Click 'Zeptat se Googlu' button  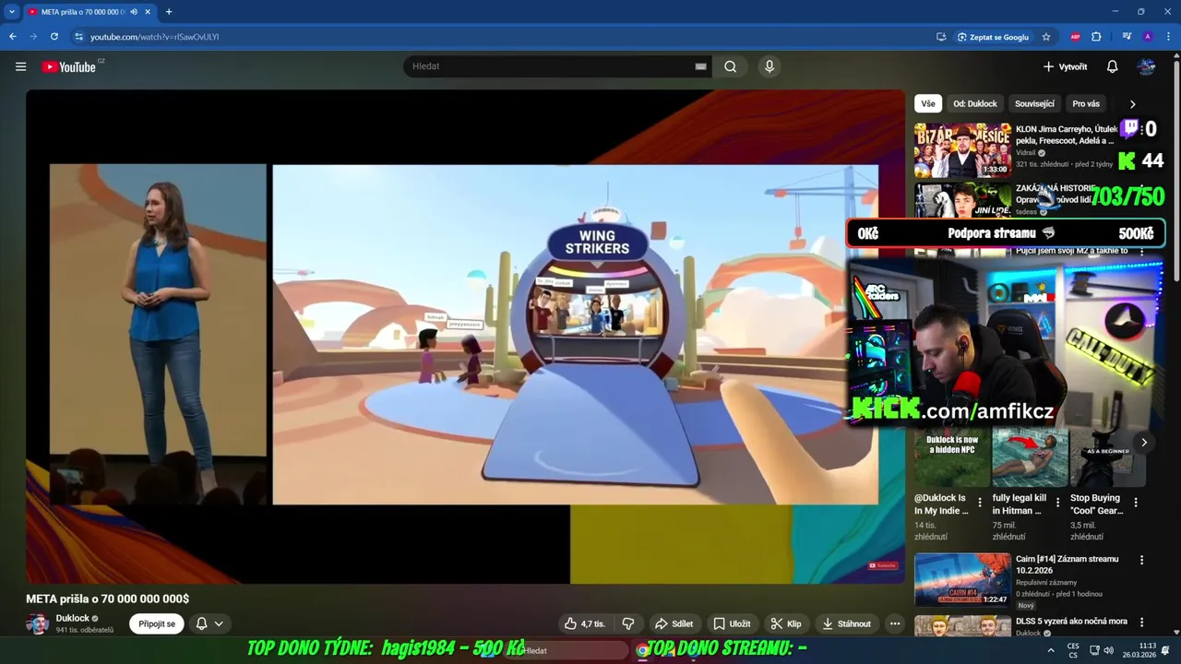click(993, 37)
